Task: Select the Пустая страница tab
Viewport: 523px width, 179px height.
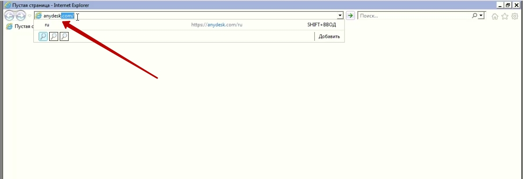Action: [x=20, y=26]
